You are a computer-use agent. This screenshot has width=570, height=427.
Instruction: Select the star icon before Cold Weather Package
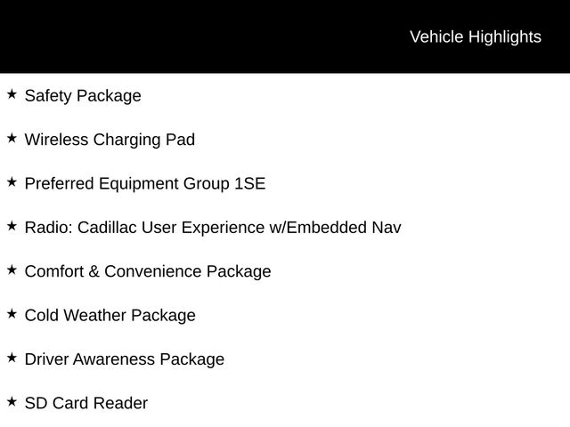[x=12, y=314]
